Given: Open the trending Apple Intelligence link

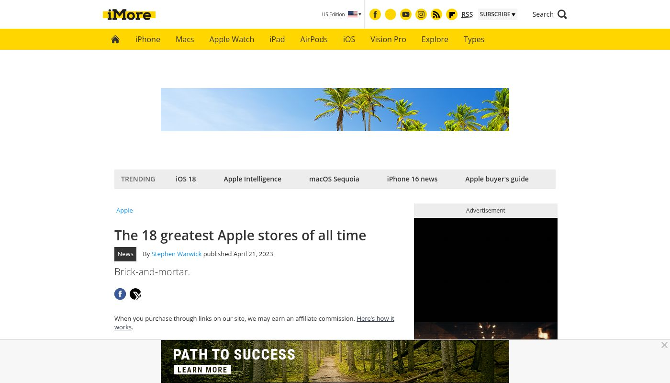Looking at the screenshot, I should click(252, 179).
